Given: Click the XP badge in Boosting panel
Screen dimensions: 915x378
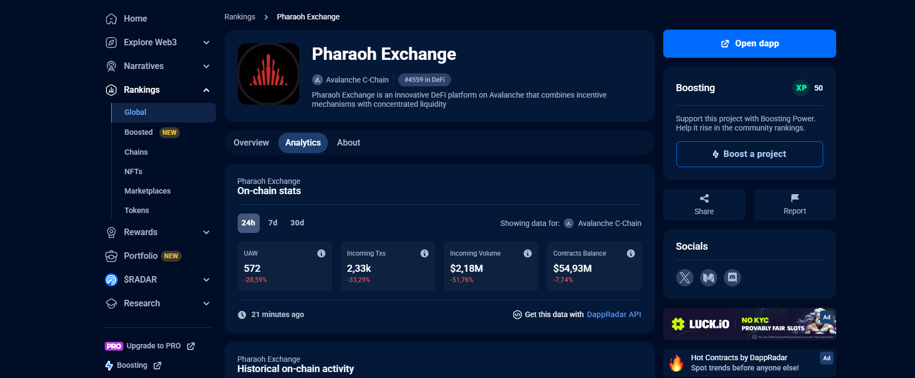Looking at the screenshot, I should pos(801,88).
